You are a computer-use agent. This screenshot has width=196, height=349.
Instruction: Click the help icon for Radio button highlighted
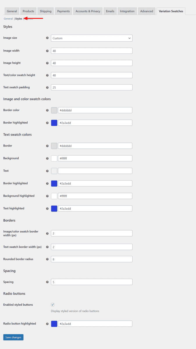click(x=47, y=324)
